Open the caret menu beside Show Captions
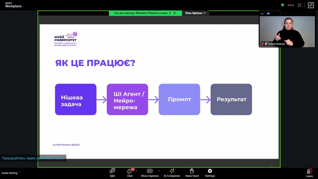 point(159,171)
